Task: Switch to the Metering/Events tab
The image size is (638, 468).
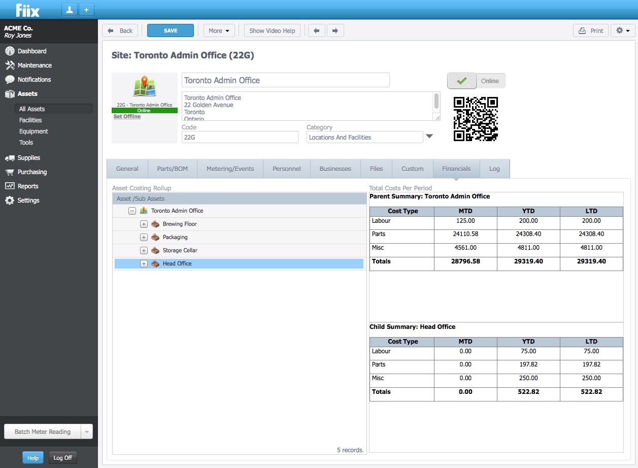Action: 230,169
